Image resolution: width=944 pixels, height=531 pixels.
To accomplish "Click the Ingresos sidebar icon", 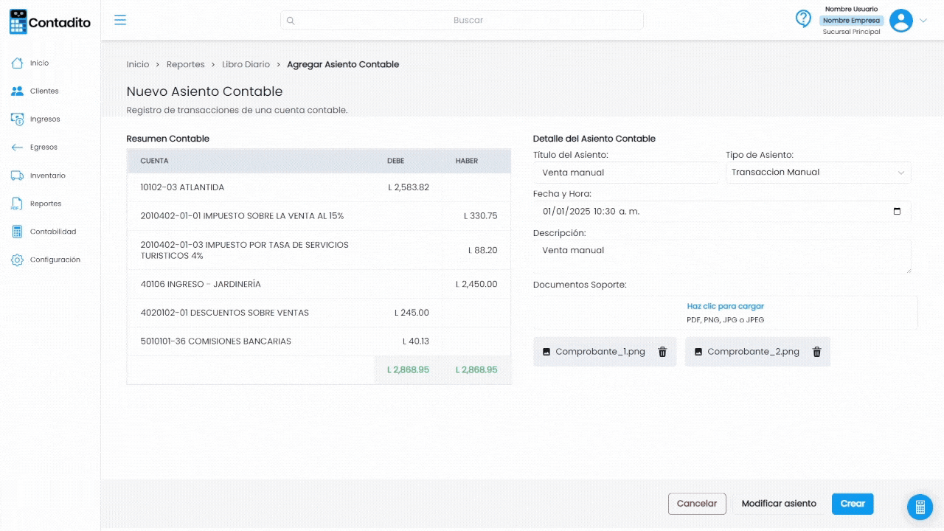I will (x=18, y=119).
